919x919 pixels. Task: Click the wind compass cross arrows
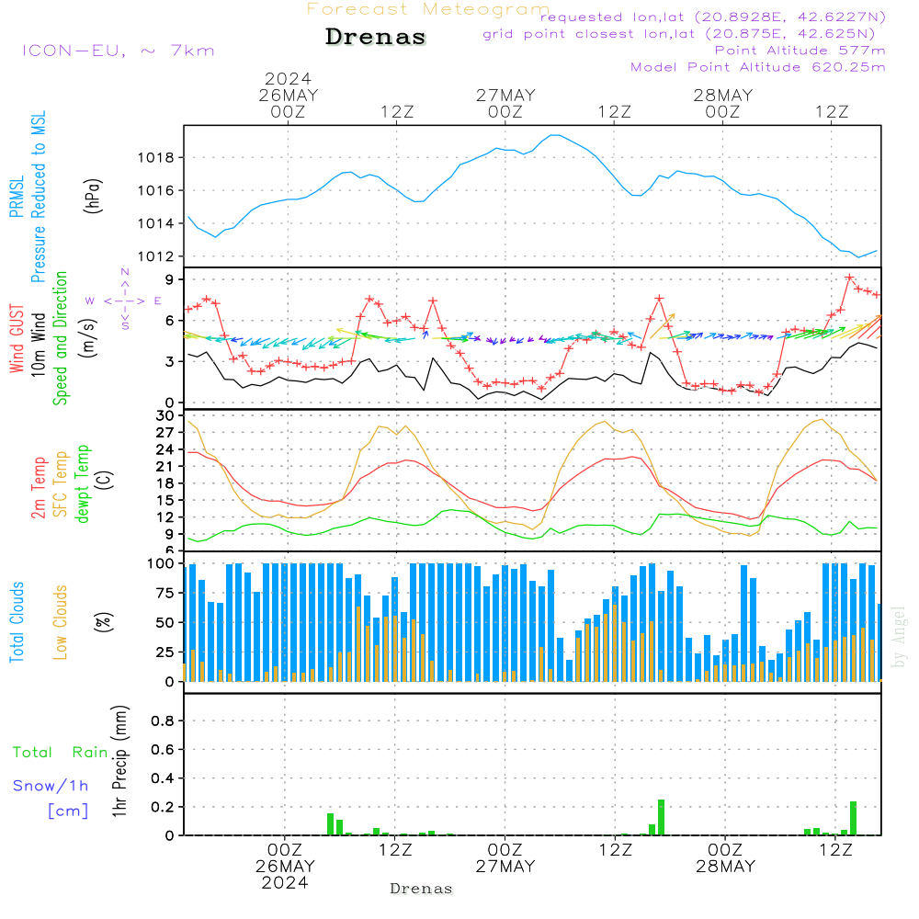[x=125, y=301]
